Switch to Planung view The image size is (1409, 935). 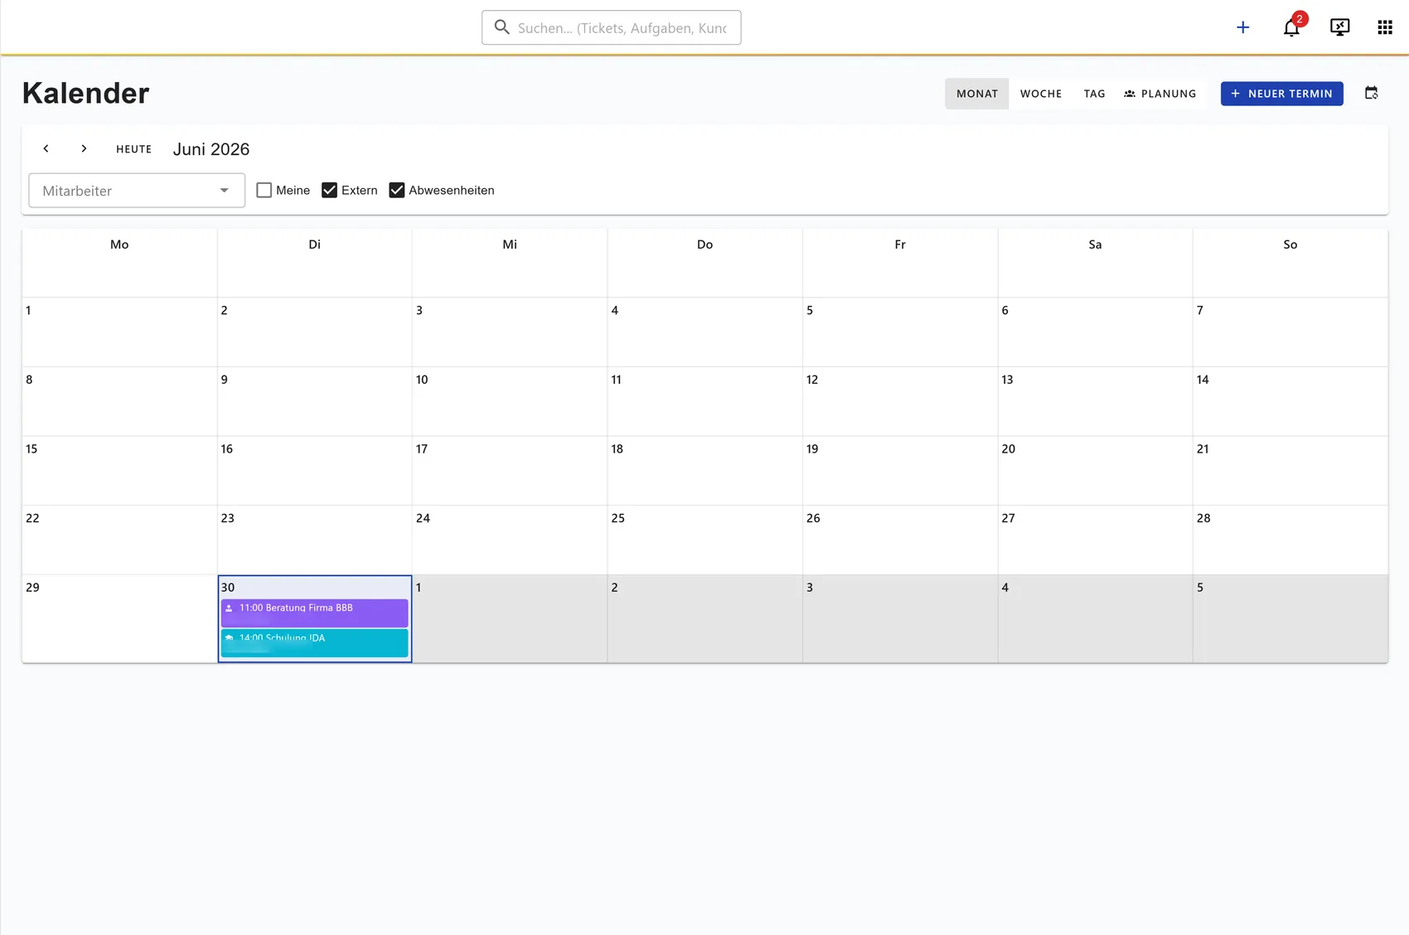pos(1160,94)
